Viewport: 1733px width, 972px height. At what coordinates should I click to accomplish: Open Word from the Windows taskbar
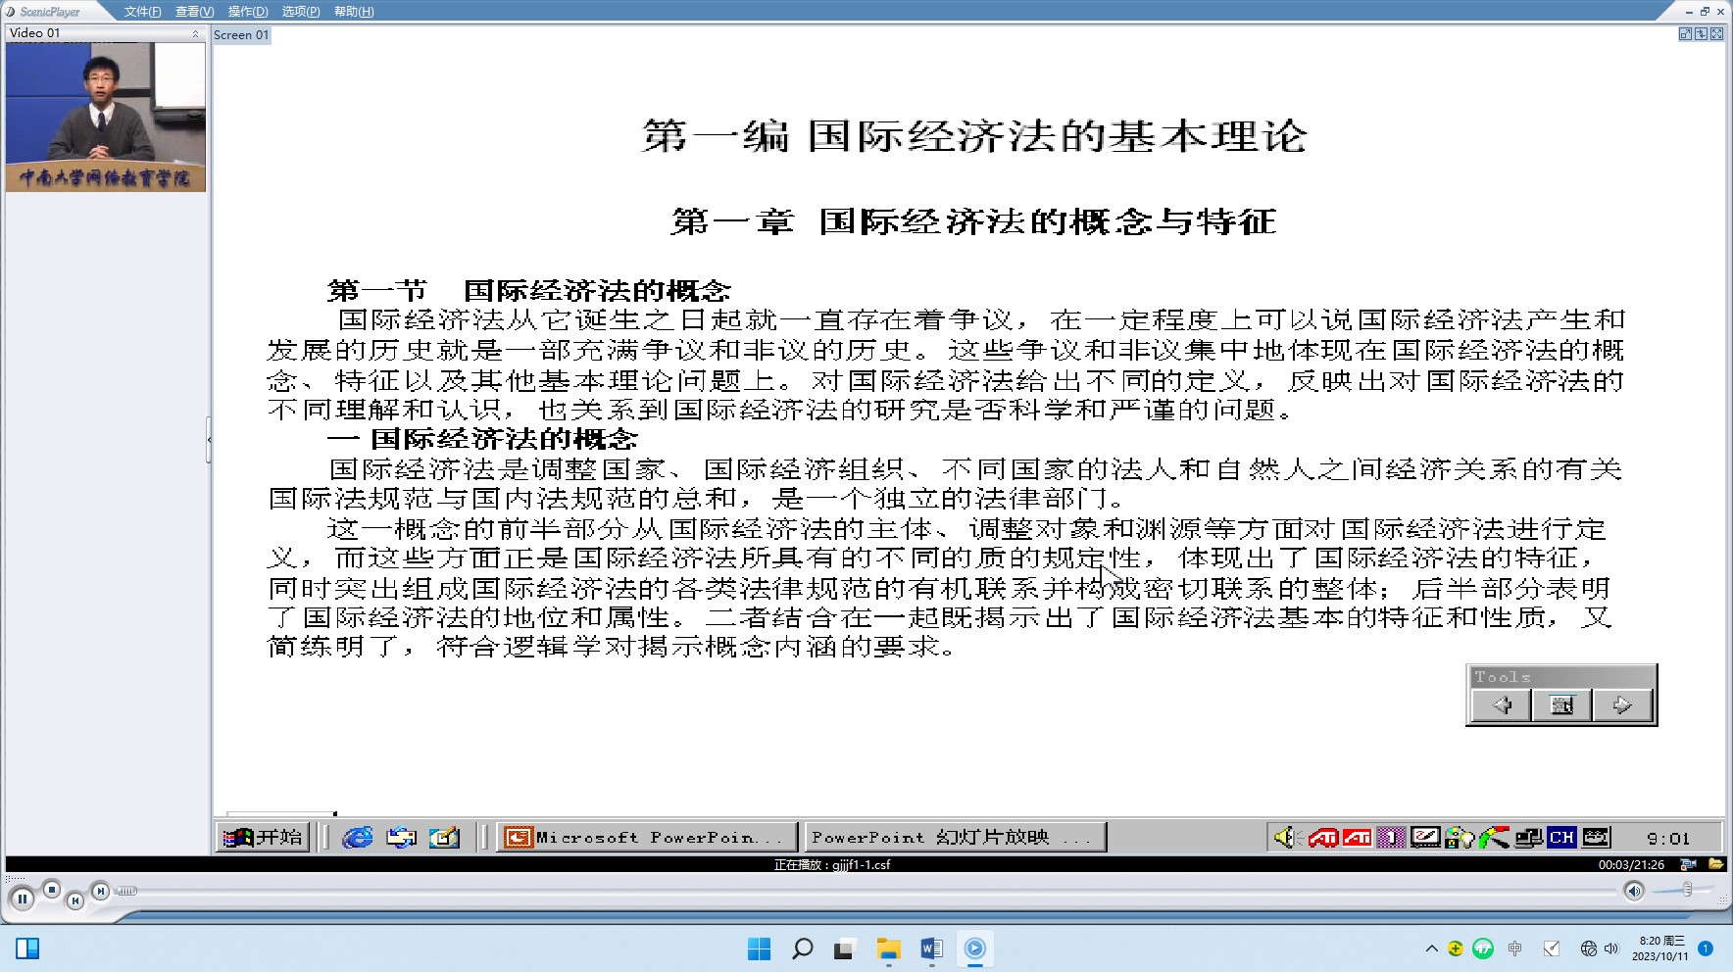[931, 948]
